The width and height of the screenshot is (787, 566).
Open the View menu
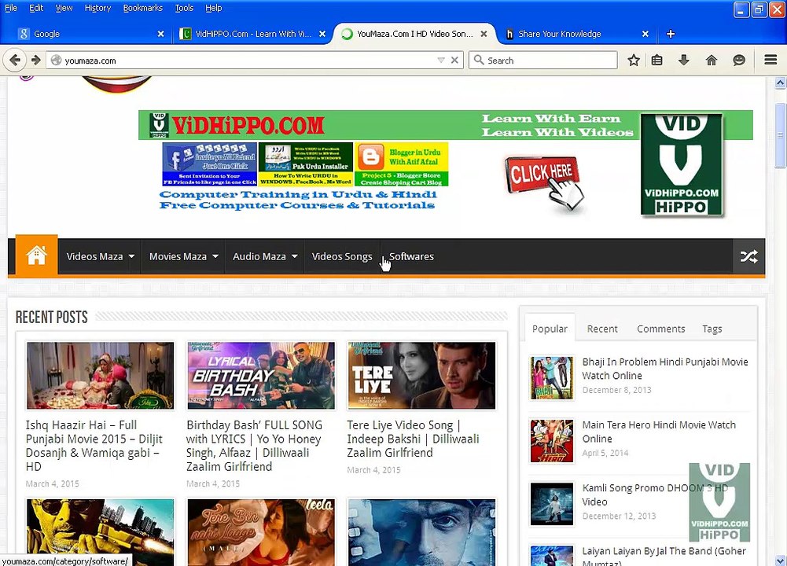(x=64, y=8)
